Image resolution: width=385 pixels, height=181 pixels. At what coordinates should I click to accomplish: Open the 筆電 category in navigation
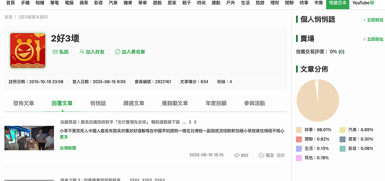pyautogui.click(x=54, y=3)
